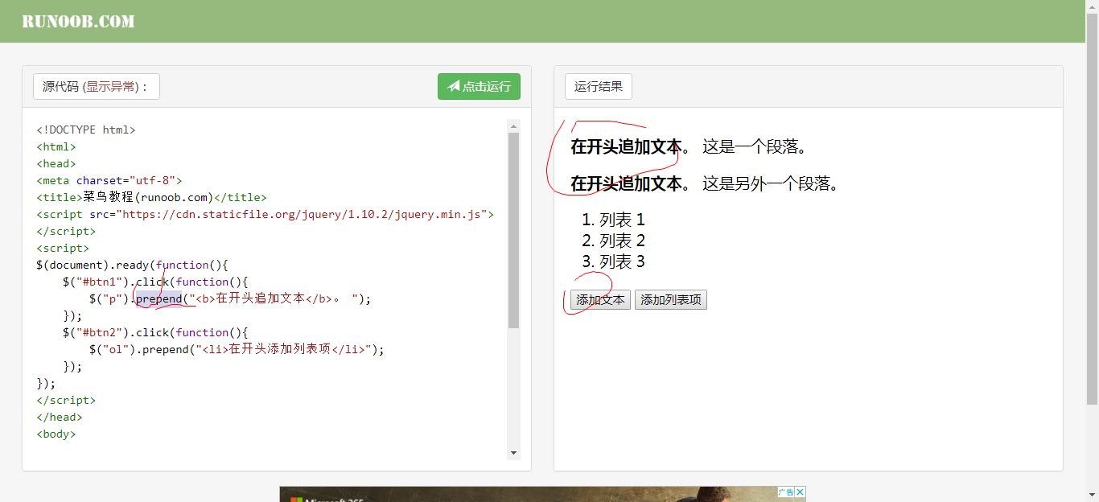Click the jquery.min.js script src line
Viewport: 1099px width, 502px height.
(265, 214)
